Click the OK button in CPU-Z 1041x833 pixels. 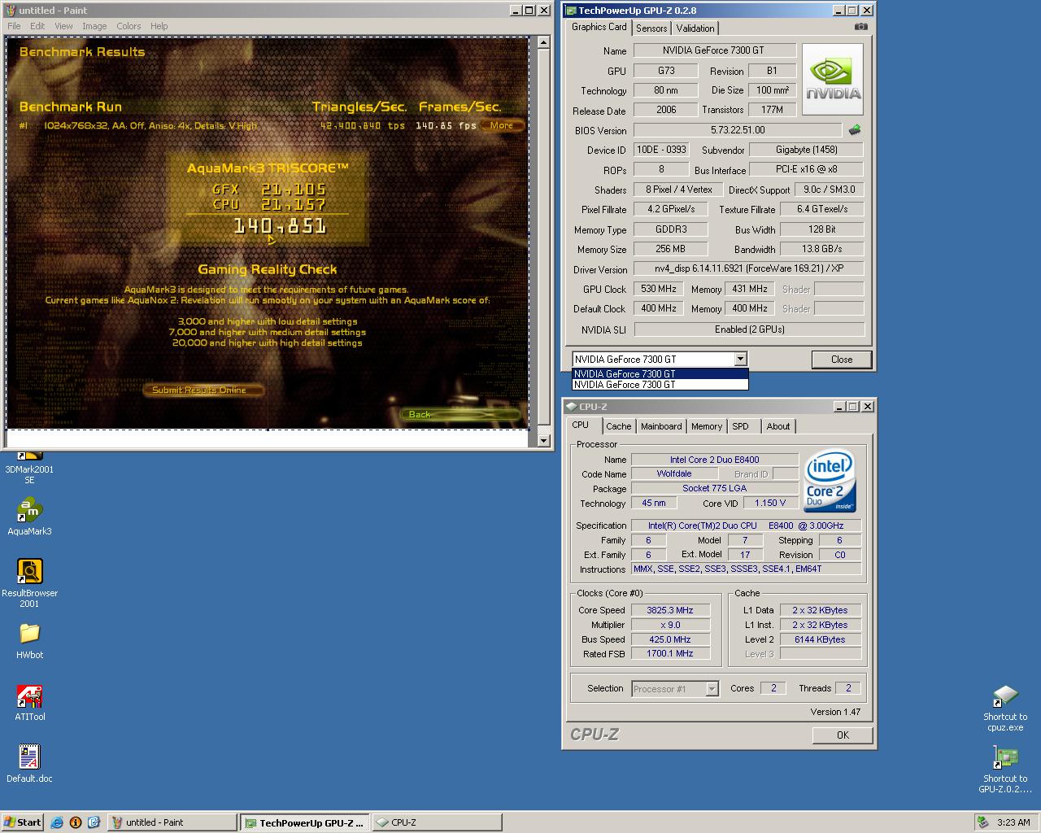point(843,735)
